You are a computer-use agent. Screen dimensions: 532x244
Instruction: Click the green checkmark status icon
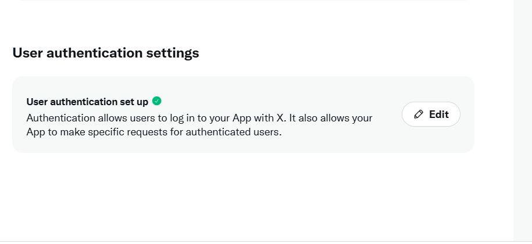pyautogui.click(x=156, y=101)
